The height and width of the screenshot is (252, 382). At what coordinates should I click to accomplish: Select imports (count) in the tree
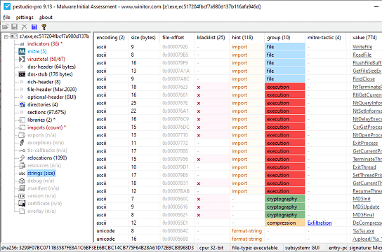pos(45,127)
